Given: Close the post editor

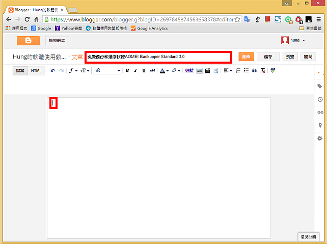Looking at the screenshot, I should point(308,57).
